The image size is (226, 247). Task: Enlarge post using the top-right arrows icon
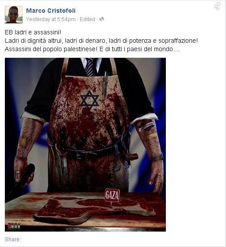coord(217,6)
